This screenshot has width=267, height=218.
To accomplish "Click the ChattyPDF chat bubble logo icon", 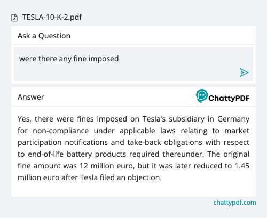I will tap(202, 96).
